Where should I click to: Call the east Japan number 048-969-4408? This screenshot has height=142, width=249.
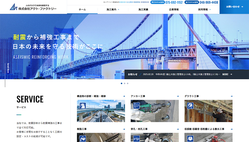pyautogui.click(x=209, y=2)
